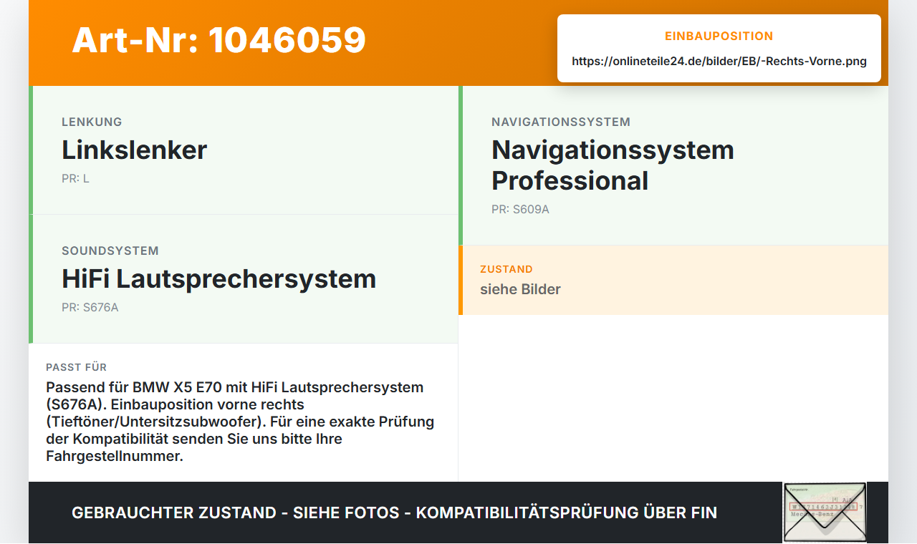This screenshot has width=917, height=544.
Task: Click the PR: S609A code
Action: tap(520, 209)
